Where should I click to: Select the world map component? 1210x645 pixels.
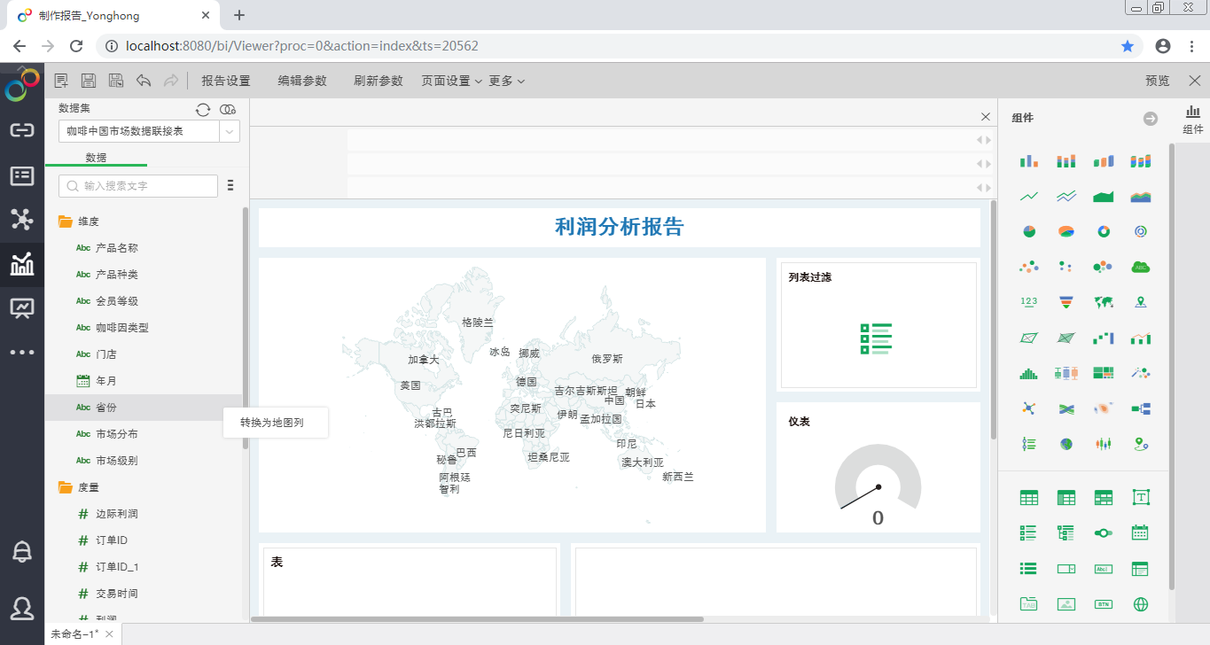click(x=1103, y=301)
